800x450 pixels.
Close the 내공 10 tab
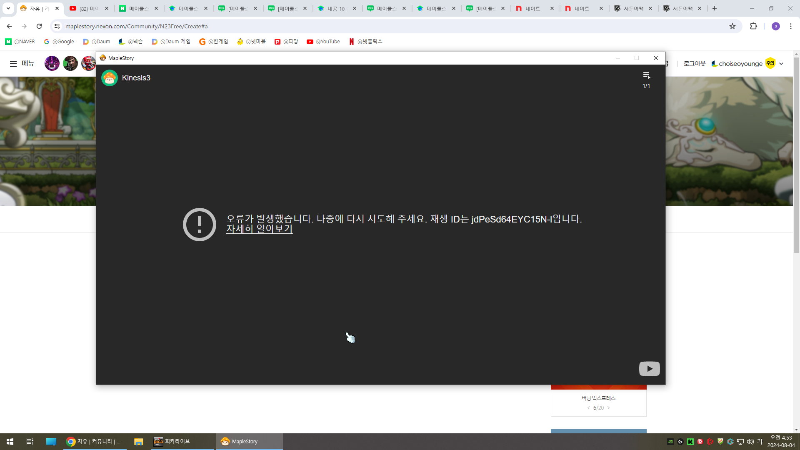tap(355, 8)
